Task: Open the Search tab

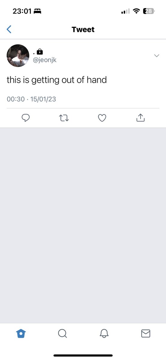Action: (x=62, y=333)
